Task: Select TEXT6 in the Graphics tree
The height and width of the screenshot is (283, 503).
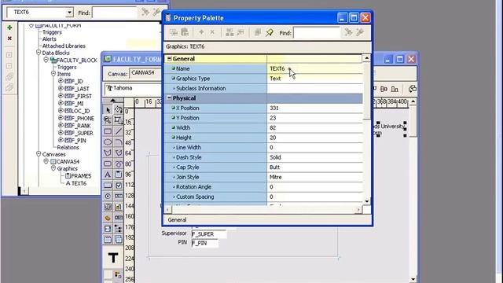Action: coord(79,183)
